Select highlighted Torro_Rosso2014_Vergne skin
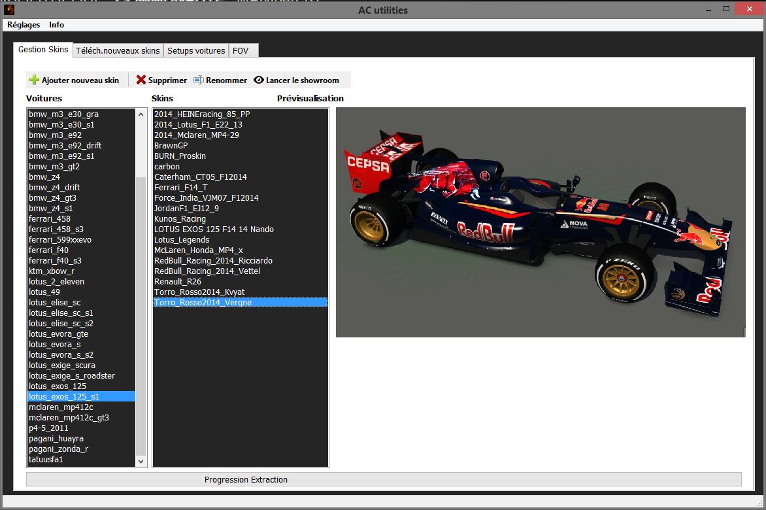The width and height of the screenshot is (766, 510). coord(241,302)
